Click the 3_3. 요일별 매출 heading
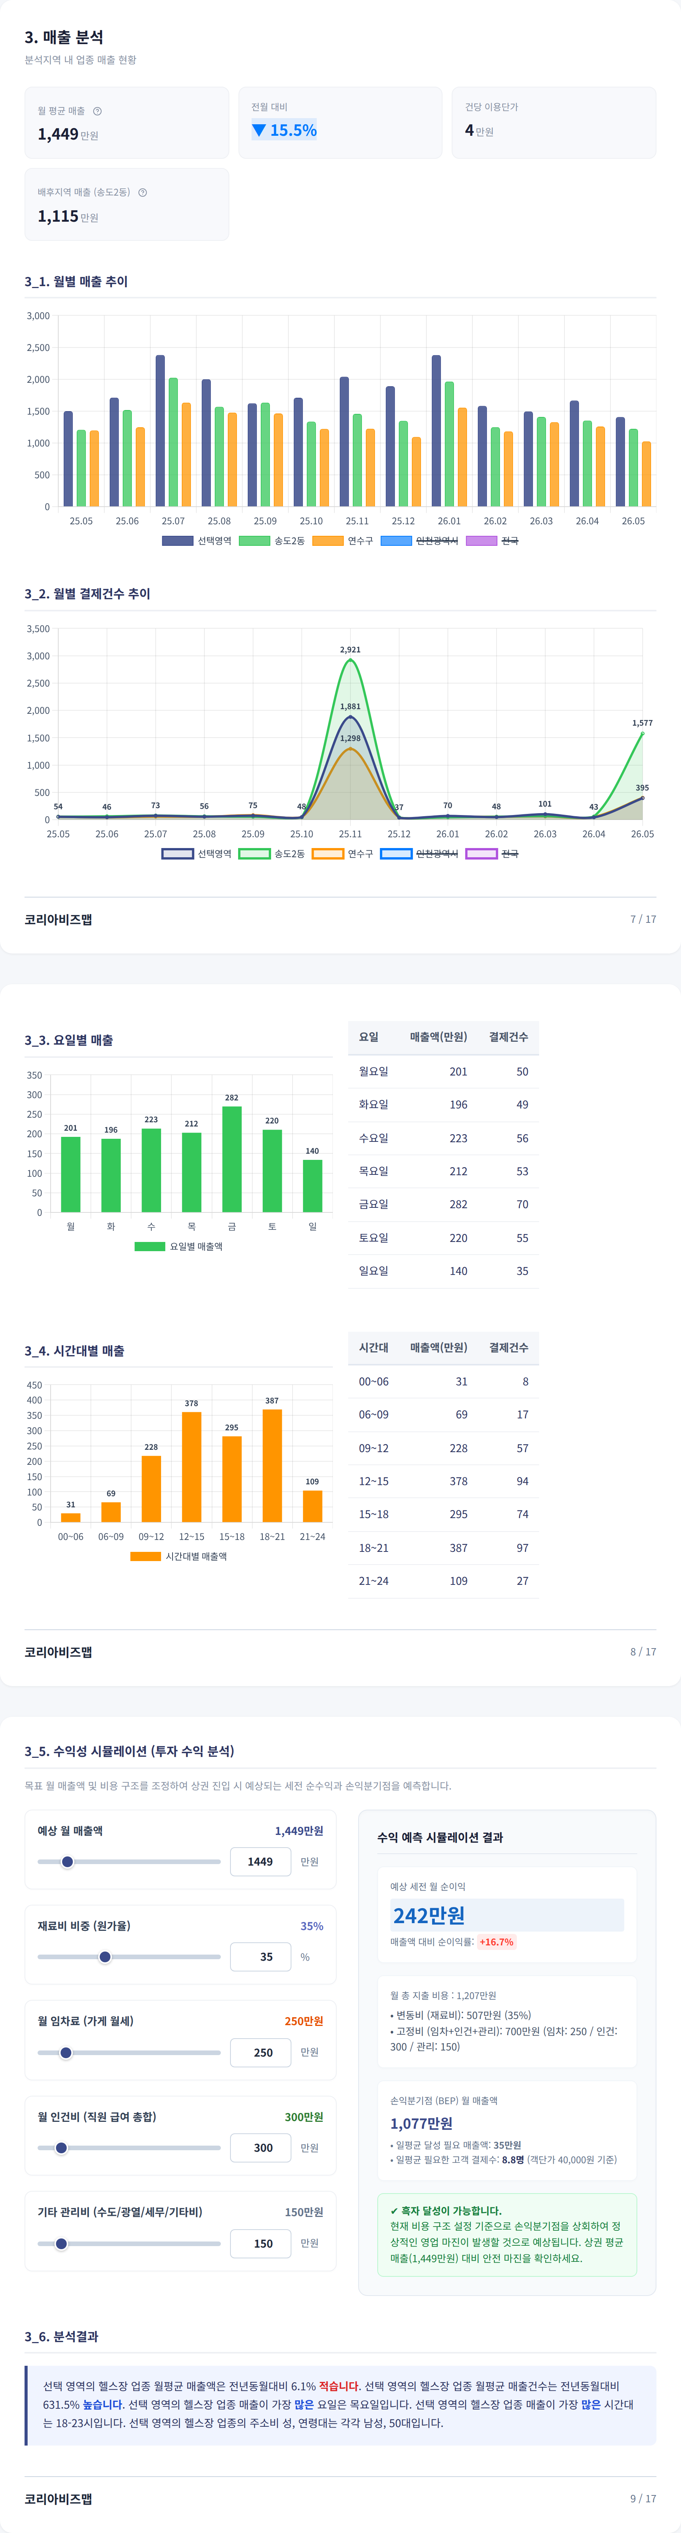 69,1040
